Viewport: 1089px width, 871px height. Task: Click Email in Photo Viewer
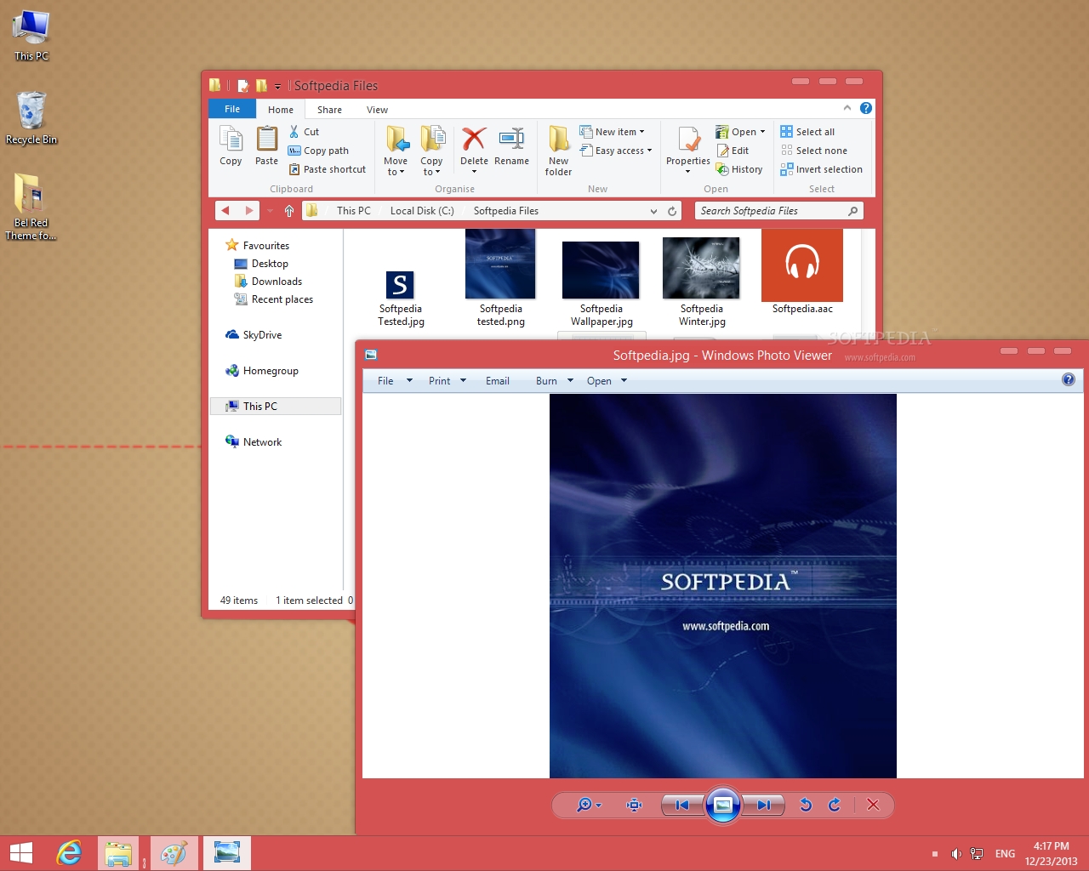498,381
